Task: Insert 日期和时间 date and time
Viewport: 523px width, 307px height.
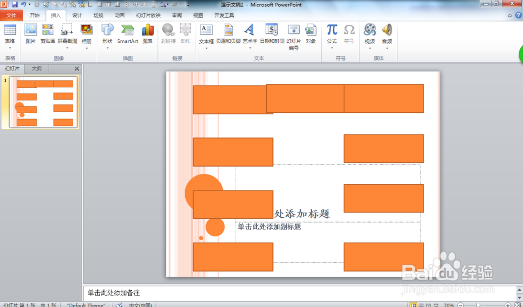Action: [272, 34]
